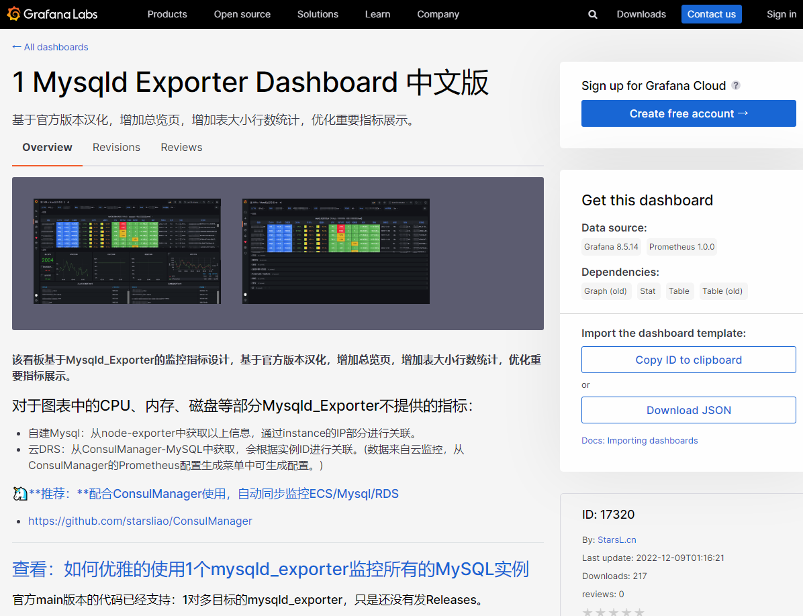The width and height of the screenshot is (803, 616).
Task: Click the star rating row
Action: pyautogui.click(x=613, y=612)
